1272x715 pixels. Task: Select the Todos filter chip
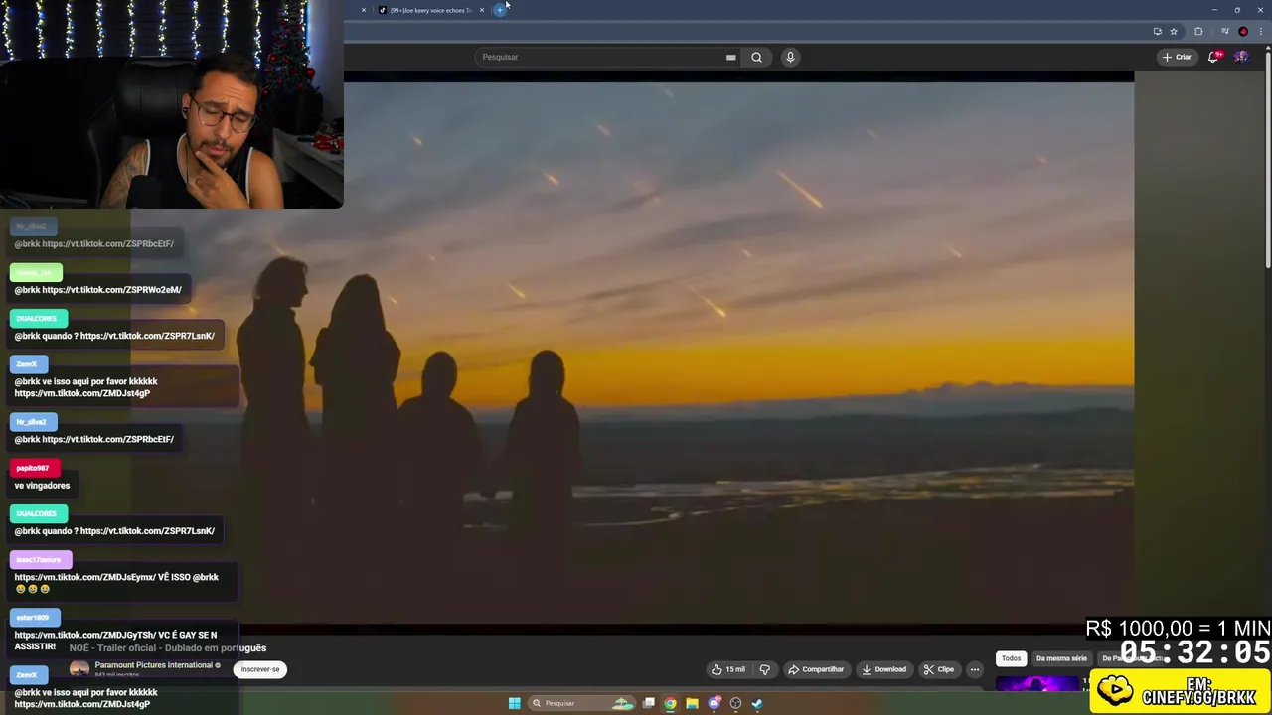tap(1011, 658)
